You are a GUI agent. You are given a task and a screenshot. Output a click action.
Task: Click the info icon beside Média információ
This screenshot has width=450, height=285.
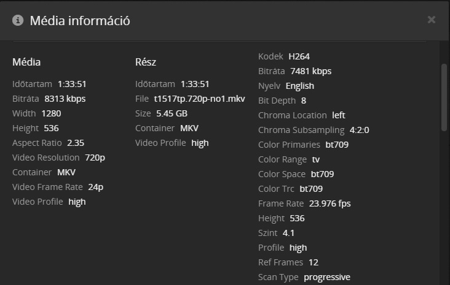[x=18, y=20]
